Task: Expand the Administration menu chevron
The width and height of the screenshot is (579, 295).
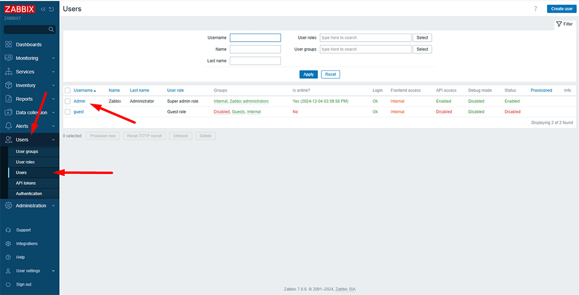Action: click(53, 206)
